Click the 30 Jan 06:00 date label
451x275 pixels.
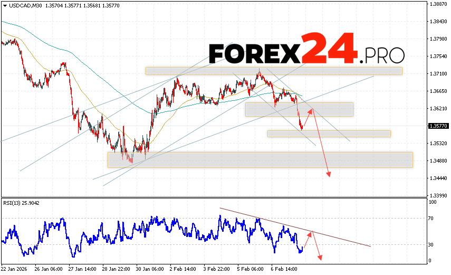pyautogui.click(x=149, y=268)
